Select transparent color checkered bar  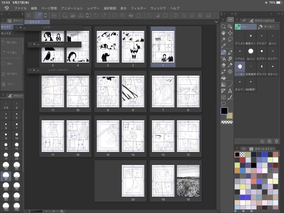click(x=227, y=122)
